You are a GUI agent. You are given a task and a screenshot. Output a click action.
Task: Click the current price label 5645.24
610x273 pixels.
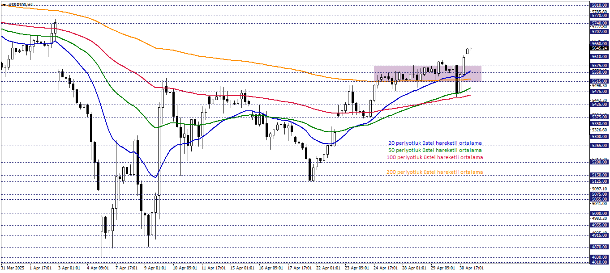pyautogui.click(x=599, y=48)
